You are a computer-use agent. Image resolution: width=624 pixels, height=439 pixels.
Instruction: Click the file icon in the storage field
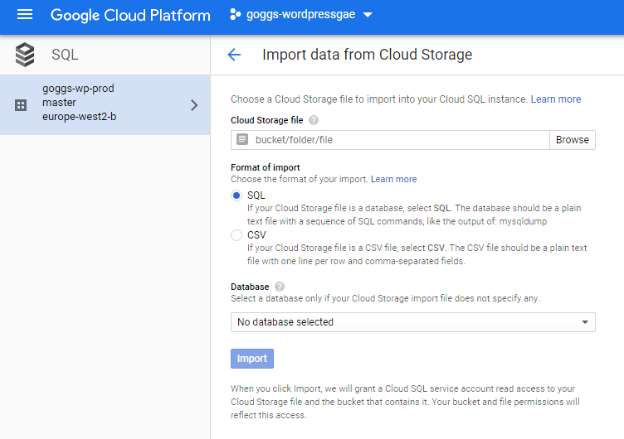coord(242,139)
